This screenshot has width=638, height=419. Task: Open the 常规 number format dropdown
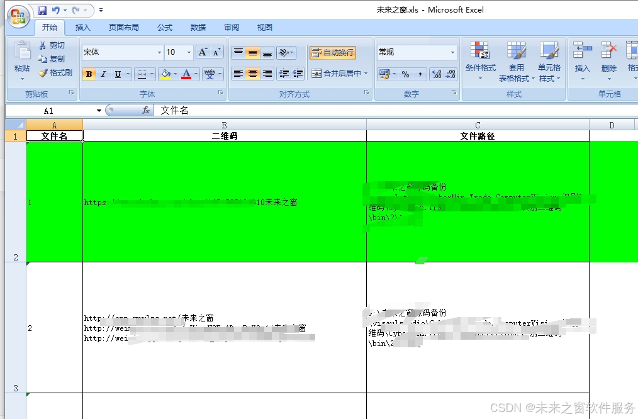pyautogui.click(x=452, y=52)
